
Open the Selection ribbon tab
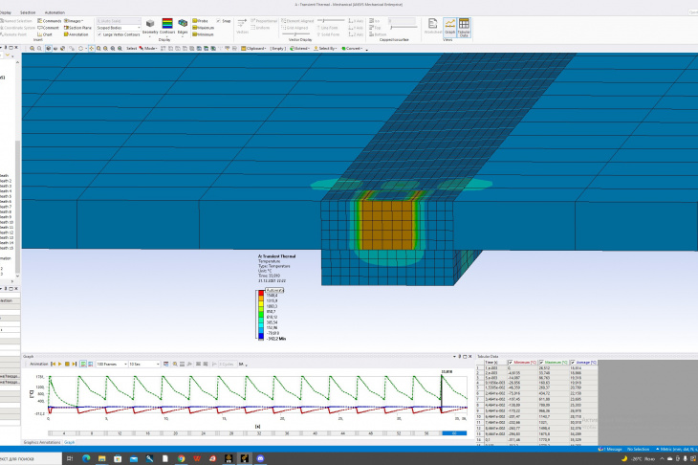point(28,12)
